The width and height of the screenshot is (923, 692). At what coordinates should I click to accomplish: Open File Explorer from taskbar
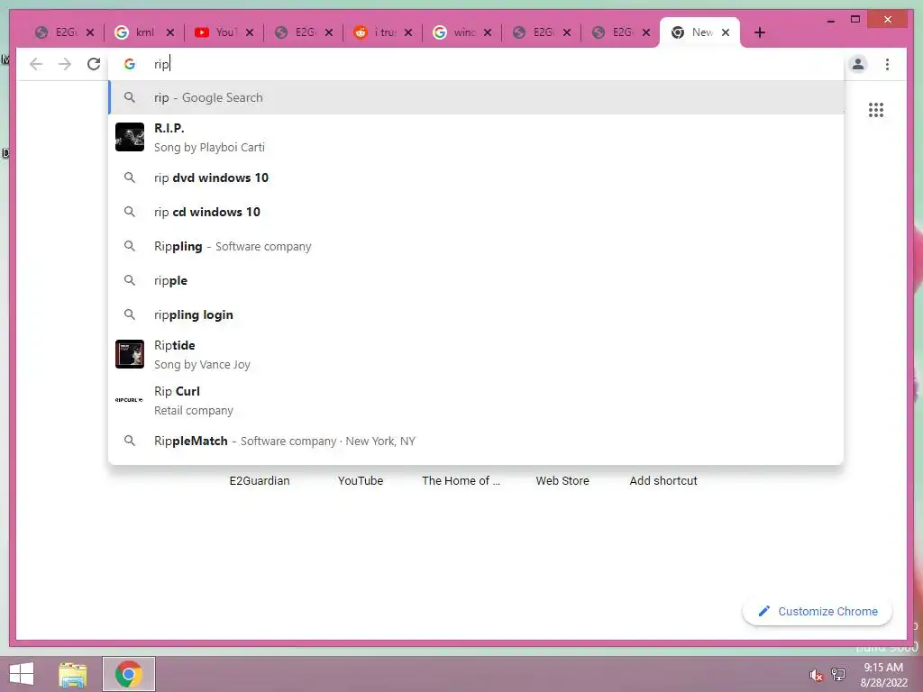[x=72, y=674]
